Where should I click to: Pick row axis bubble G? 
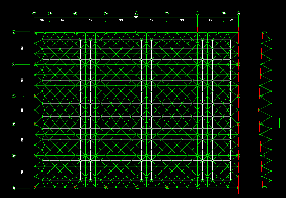tap(14, 96)
